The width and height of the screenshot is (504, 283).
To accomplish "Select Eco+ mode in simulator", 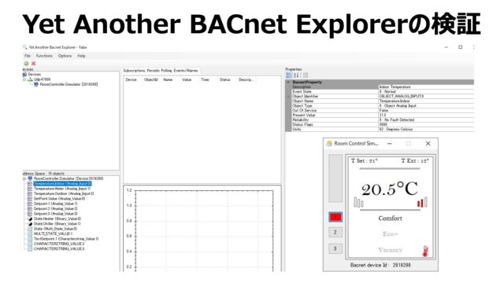I will tap(391, 234).
